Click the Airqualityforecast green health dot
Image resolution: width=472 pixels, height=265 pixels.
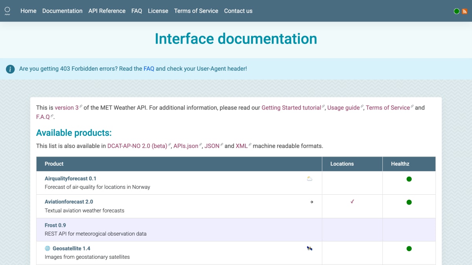pos(409,179)
